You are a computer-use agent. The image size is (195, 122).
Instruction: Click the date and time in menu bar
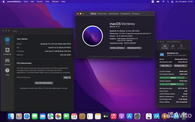[x=184, y=2]
